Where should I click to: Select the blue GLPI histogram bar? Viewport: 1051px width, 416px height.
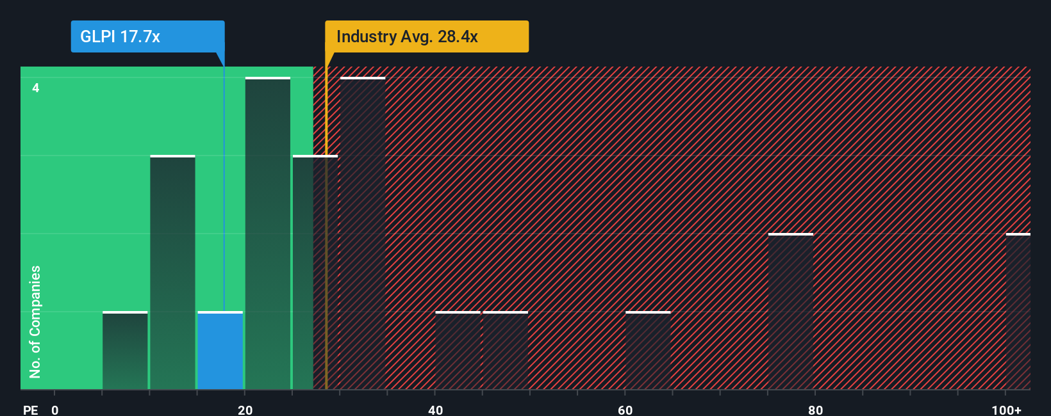point(220,351)
